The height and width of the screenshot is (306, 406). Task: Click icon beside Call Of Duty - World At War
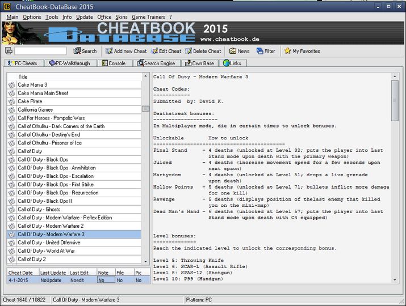point(11,251)
